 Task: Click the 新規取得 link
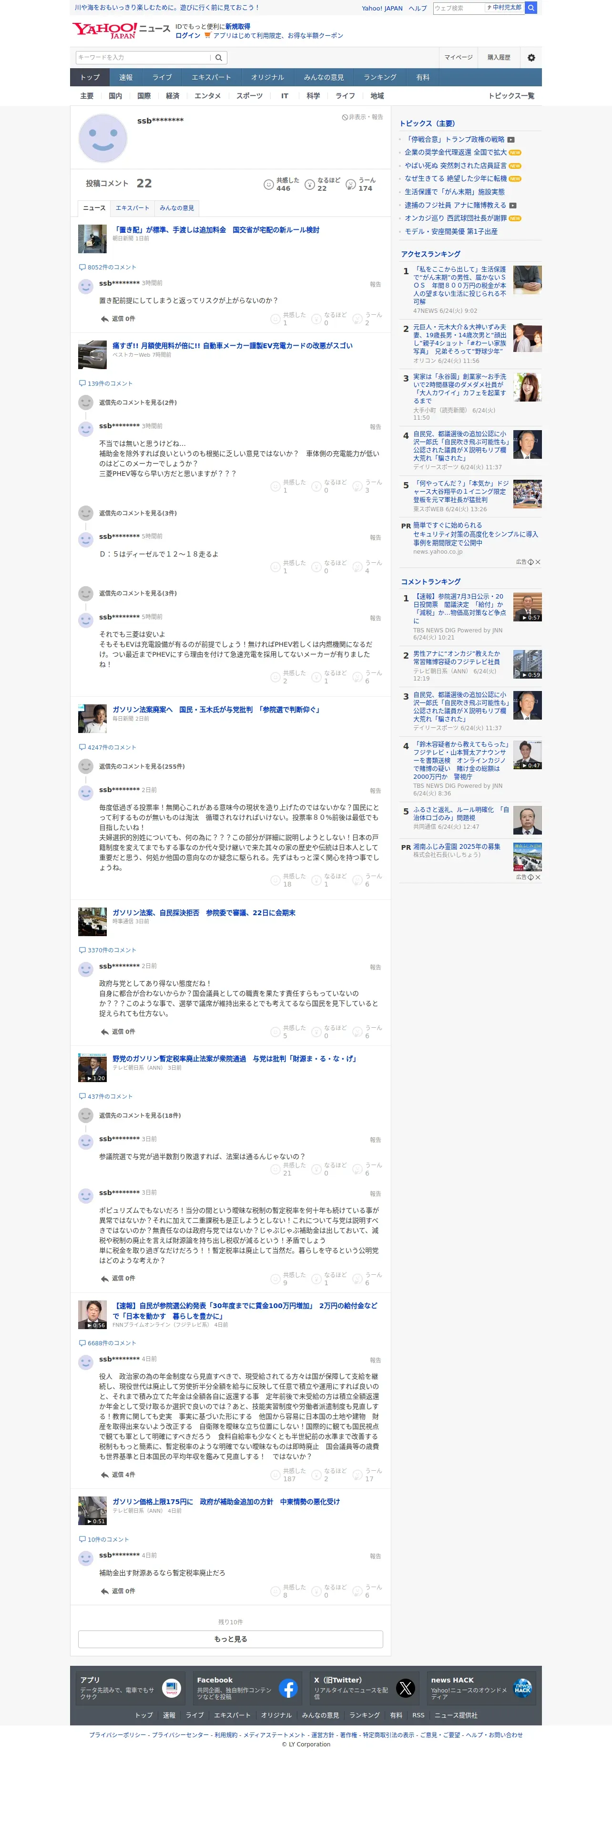click(238, 26)
